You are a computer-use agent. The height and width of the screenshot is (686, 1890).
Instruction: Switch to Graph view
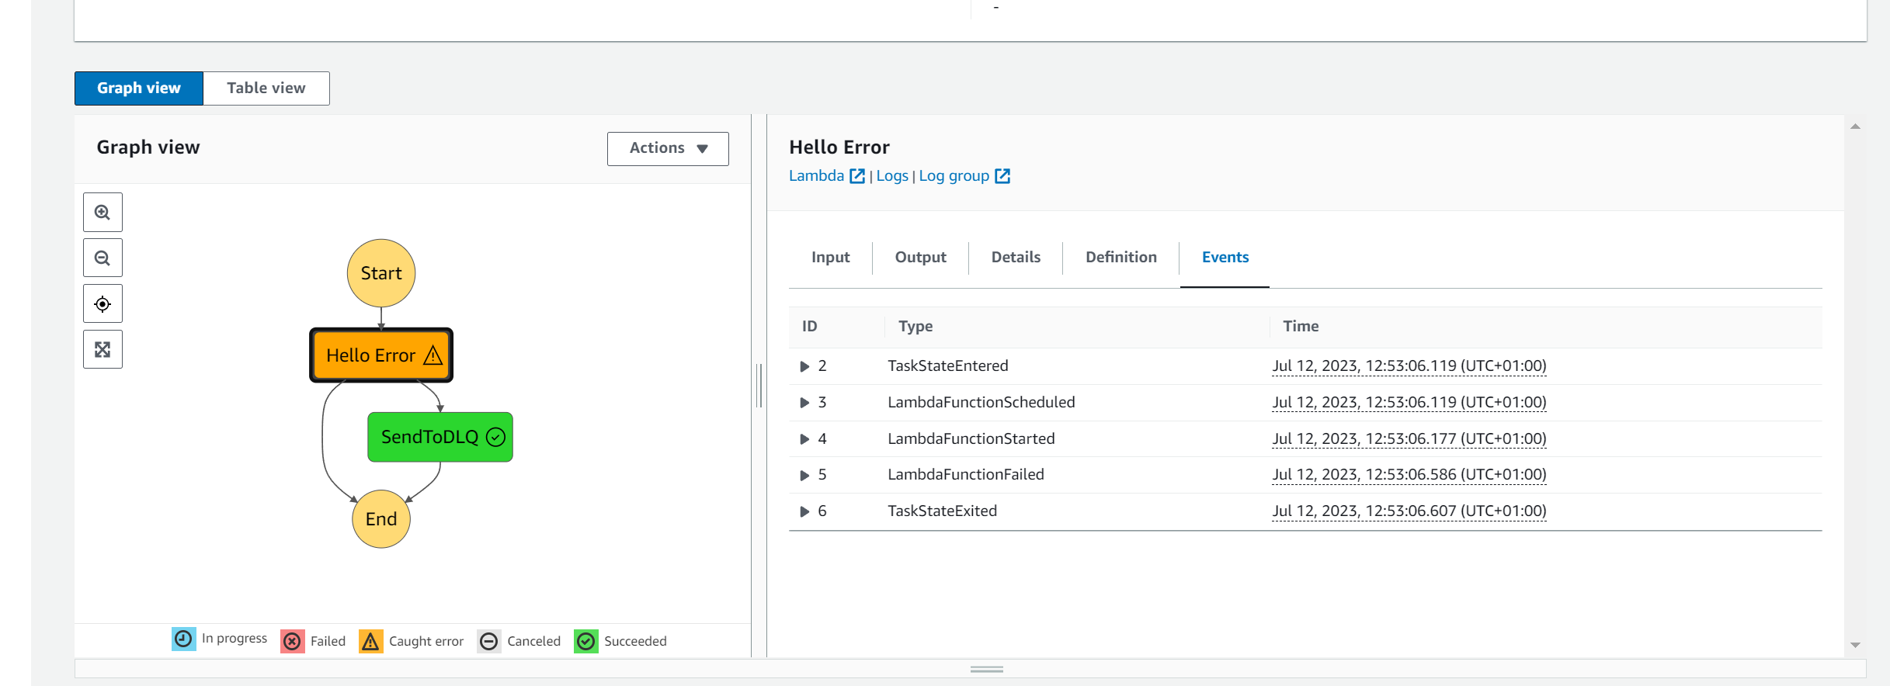pyautogui.click(x=139, y=88)
